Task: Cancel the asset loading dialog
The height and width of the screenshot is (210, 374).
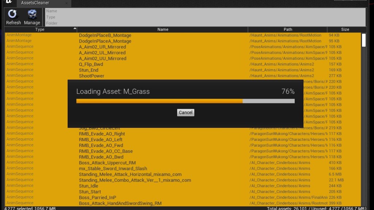Action: coord(185,112)
